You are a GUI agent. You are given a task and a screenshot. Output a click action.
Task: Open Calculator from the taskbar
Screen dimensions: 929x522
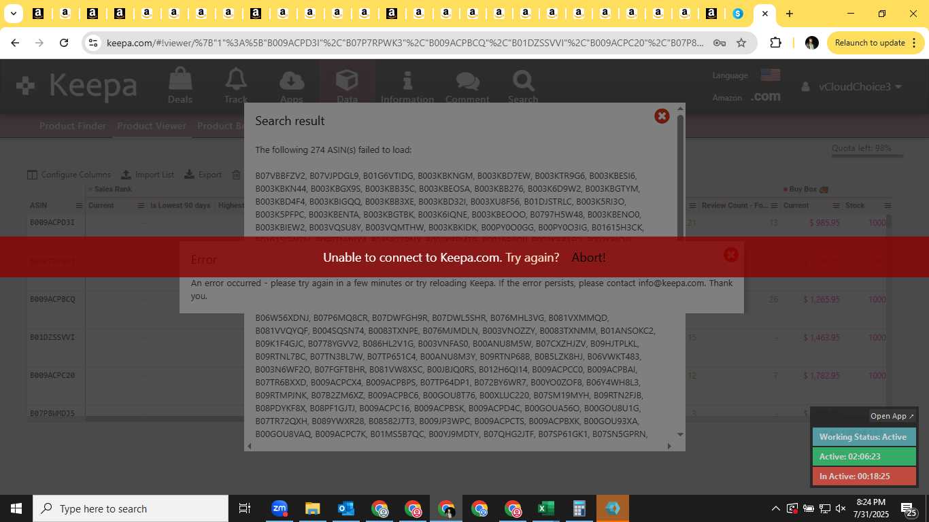[x=579, y=508]
